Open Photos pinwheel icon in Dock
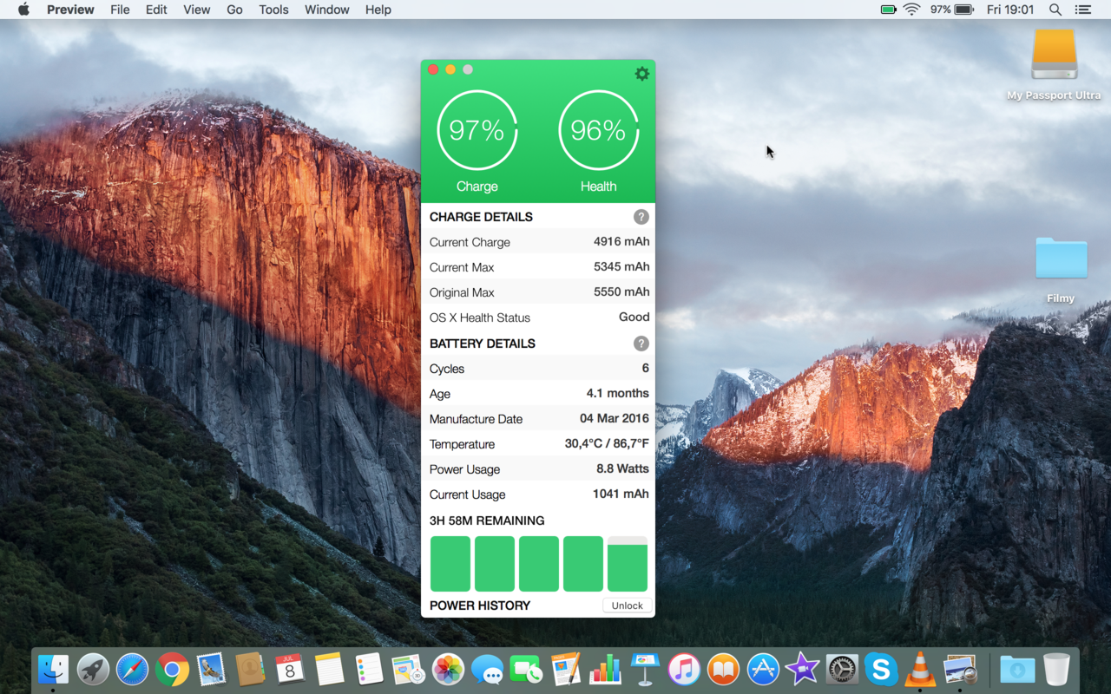The height and width of the screenshot is (694, 1111). pos(449,669)
